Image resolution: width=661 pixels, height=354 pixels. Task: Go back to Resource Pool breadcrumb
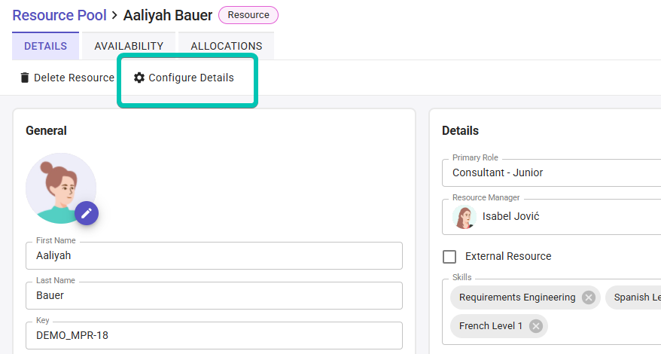point(59,15)
